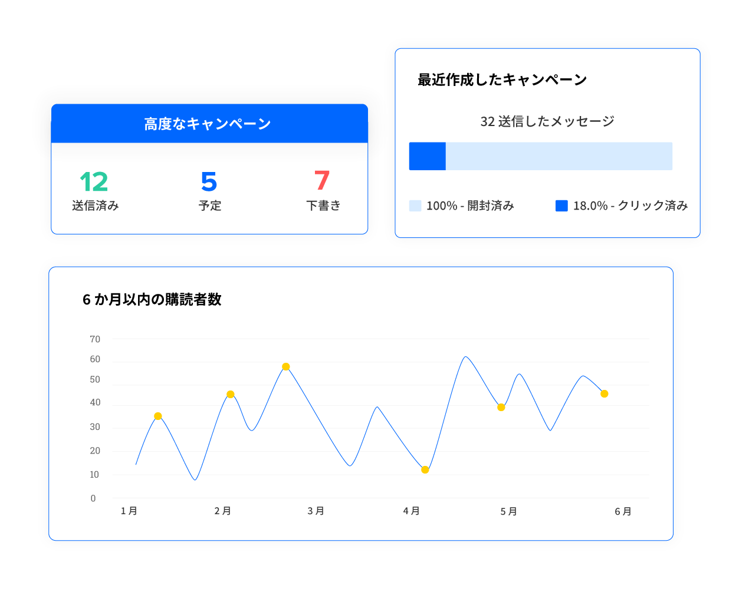749x589 pixels.
Task: Click the 高度なキャンペーン header bar
Action: pyautogui.click(x=209, y=124)
